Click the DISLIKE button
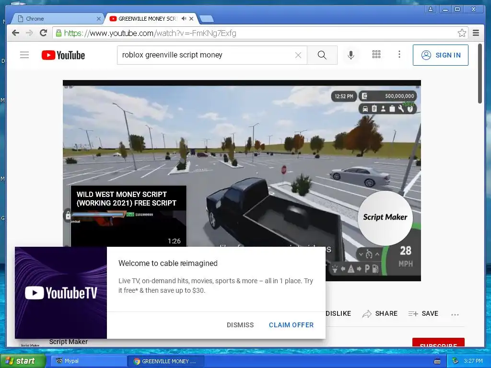Image resolution: width=491 pixels, height=368 pixels. (338, 313)
